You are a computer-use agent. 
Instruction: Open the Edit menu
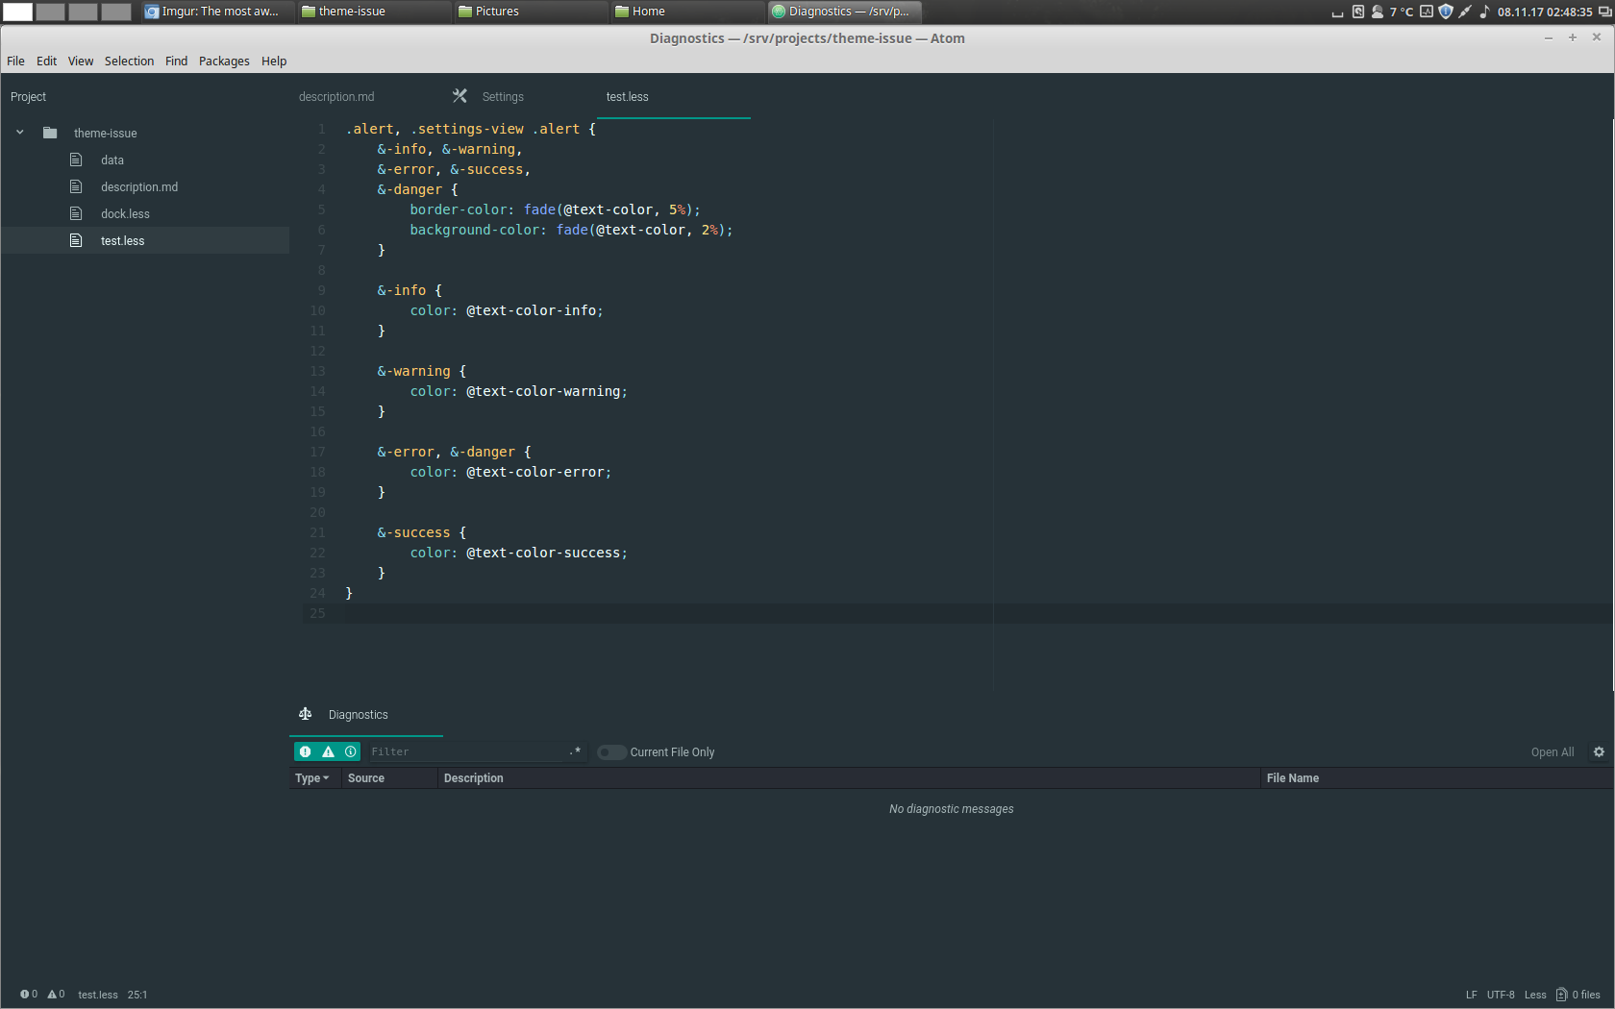pos(46,62)
